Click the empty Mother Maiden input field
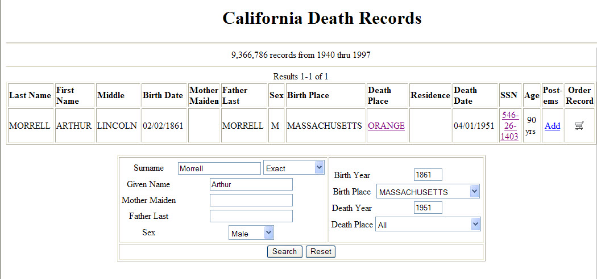 (x=251, y=200)
